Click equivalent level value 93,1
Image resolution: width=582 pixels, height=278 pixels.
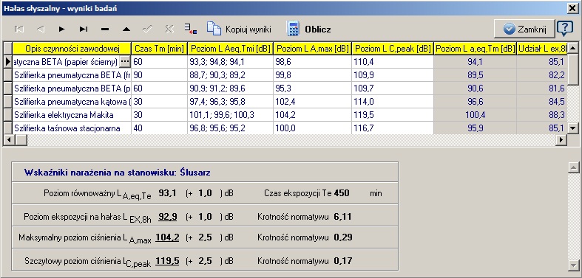pos(167,193)
